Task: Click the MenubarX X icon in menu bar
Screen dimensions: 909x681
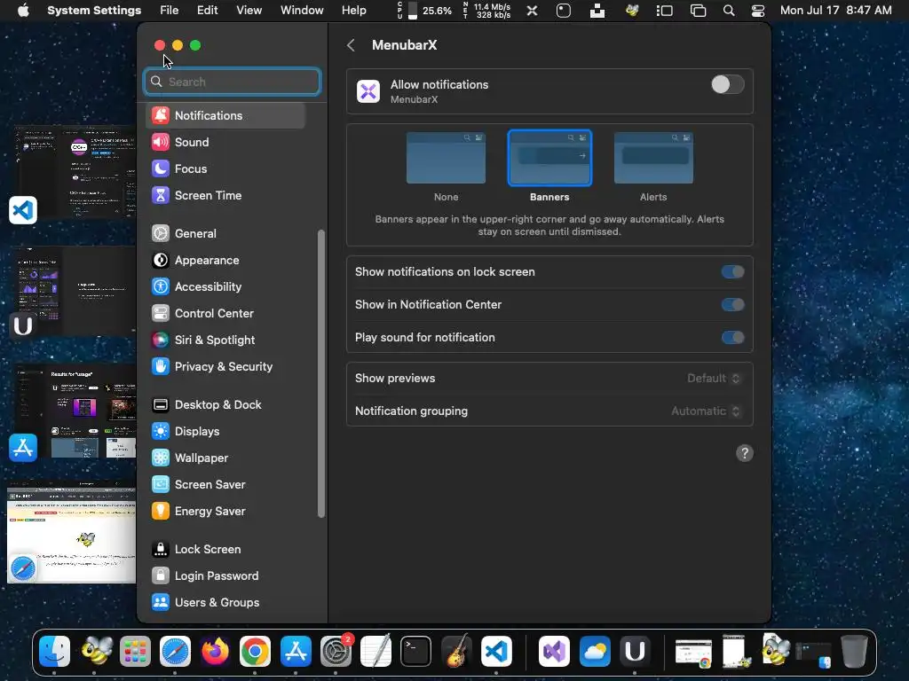Action: click(x=532, y=11)
